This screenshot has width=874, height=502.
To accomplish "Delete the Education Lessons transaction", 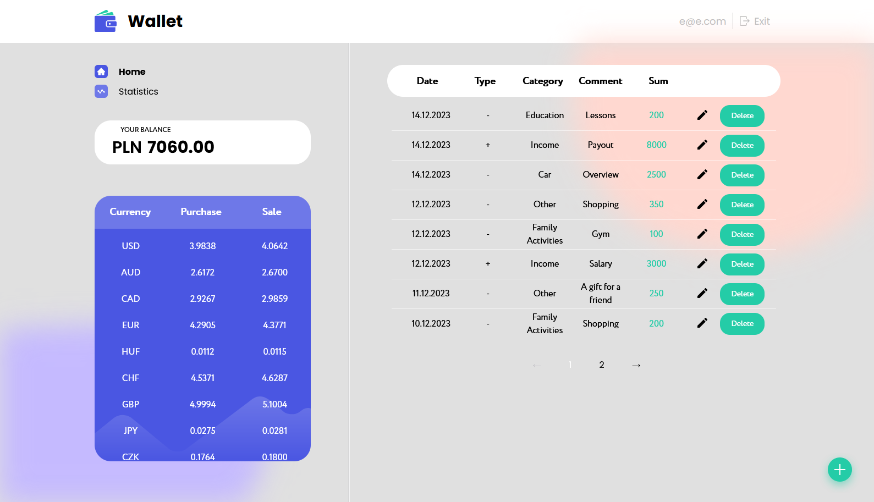I will 742,116.
